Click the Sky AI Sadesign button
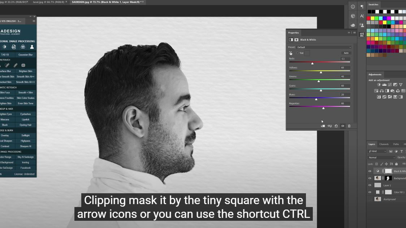The image size is (406, 228). (x=25, y=157)
